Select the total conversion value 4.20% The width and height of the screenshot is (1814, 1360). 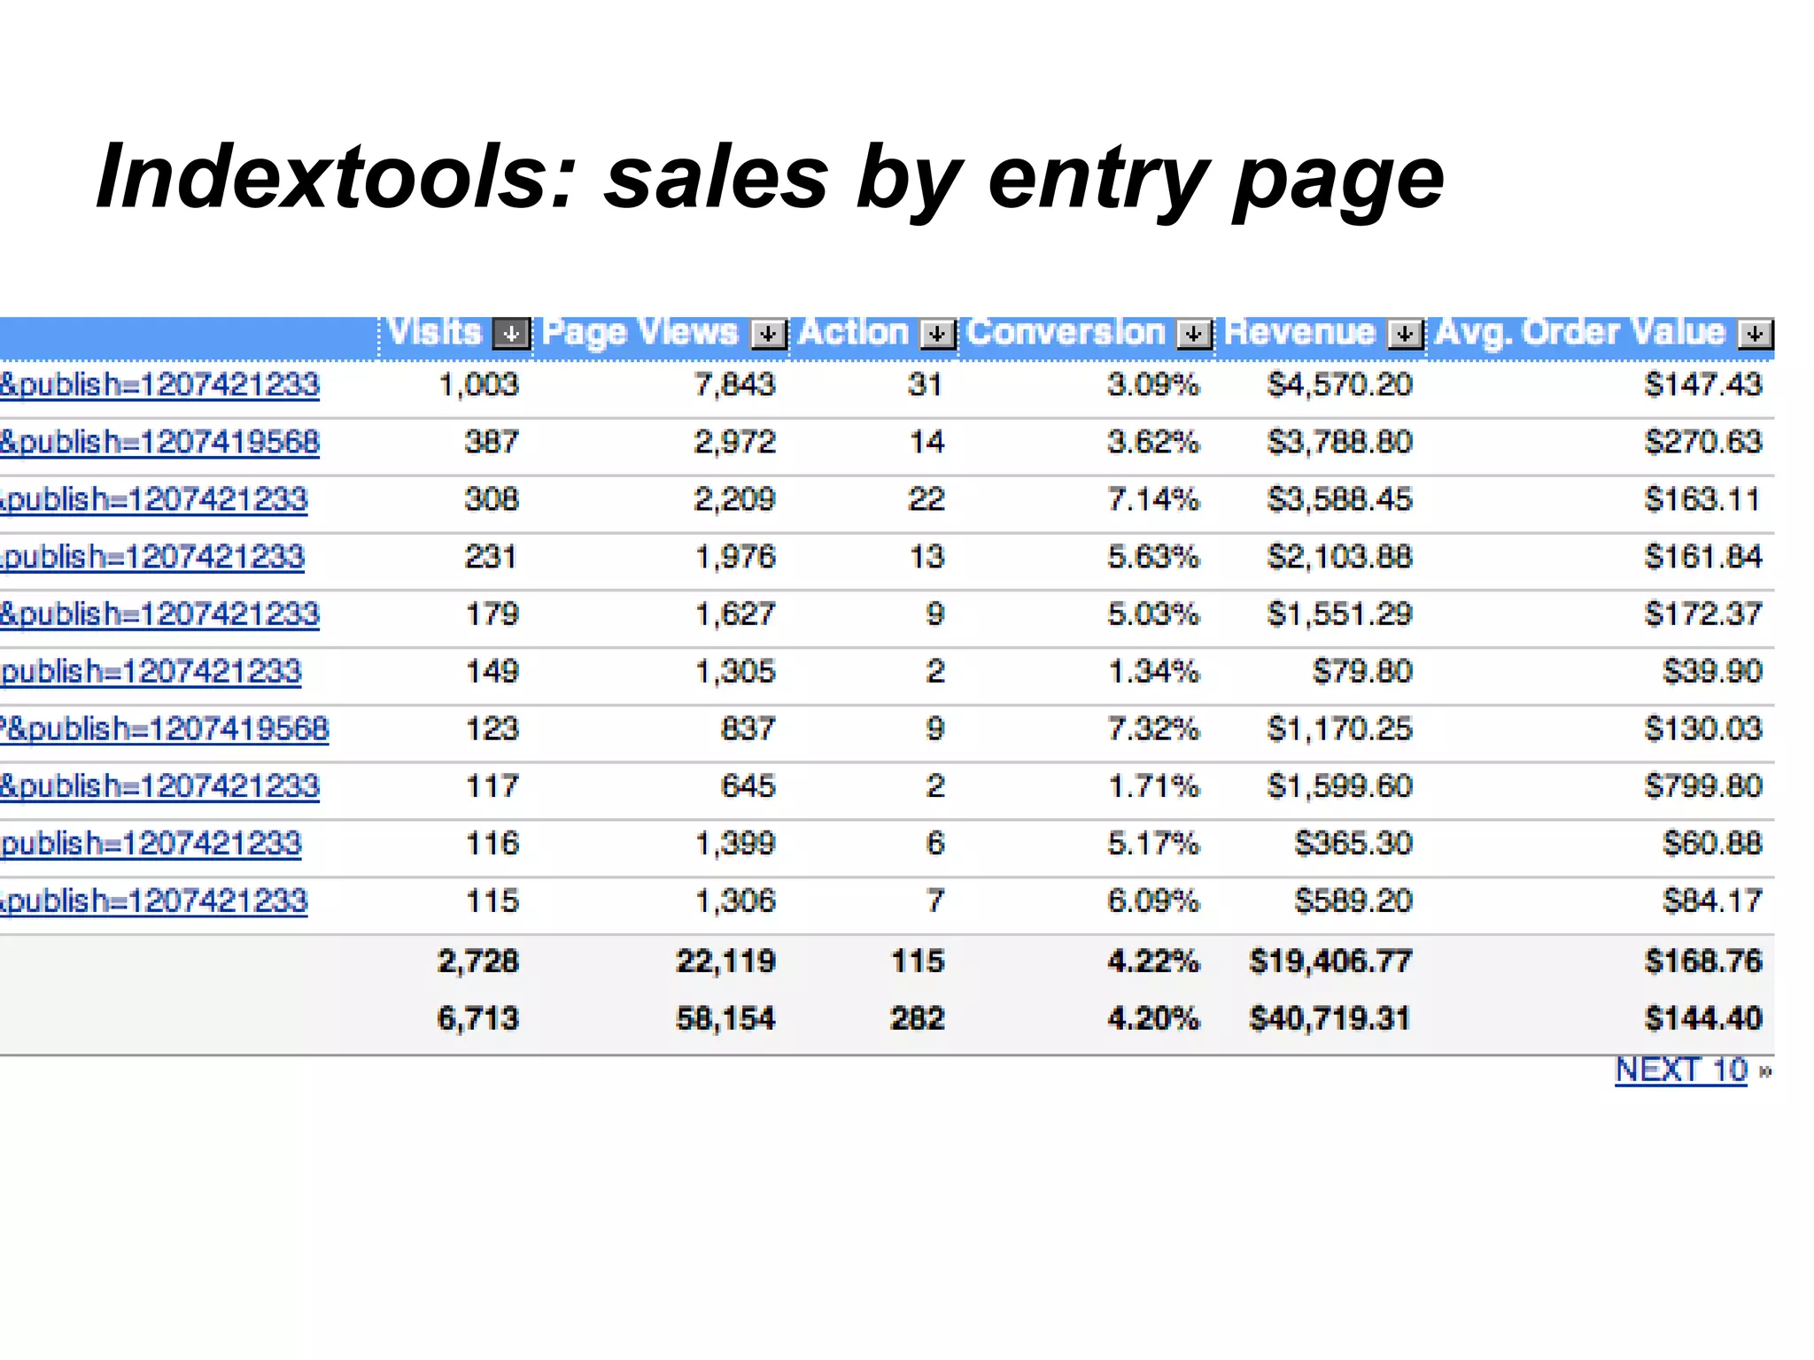pos(1153,1019)
